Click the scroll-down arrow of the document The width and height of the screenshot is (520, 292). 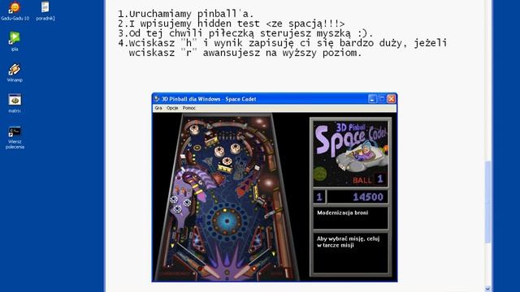coord(487,289)
